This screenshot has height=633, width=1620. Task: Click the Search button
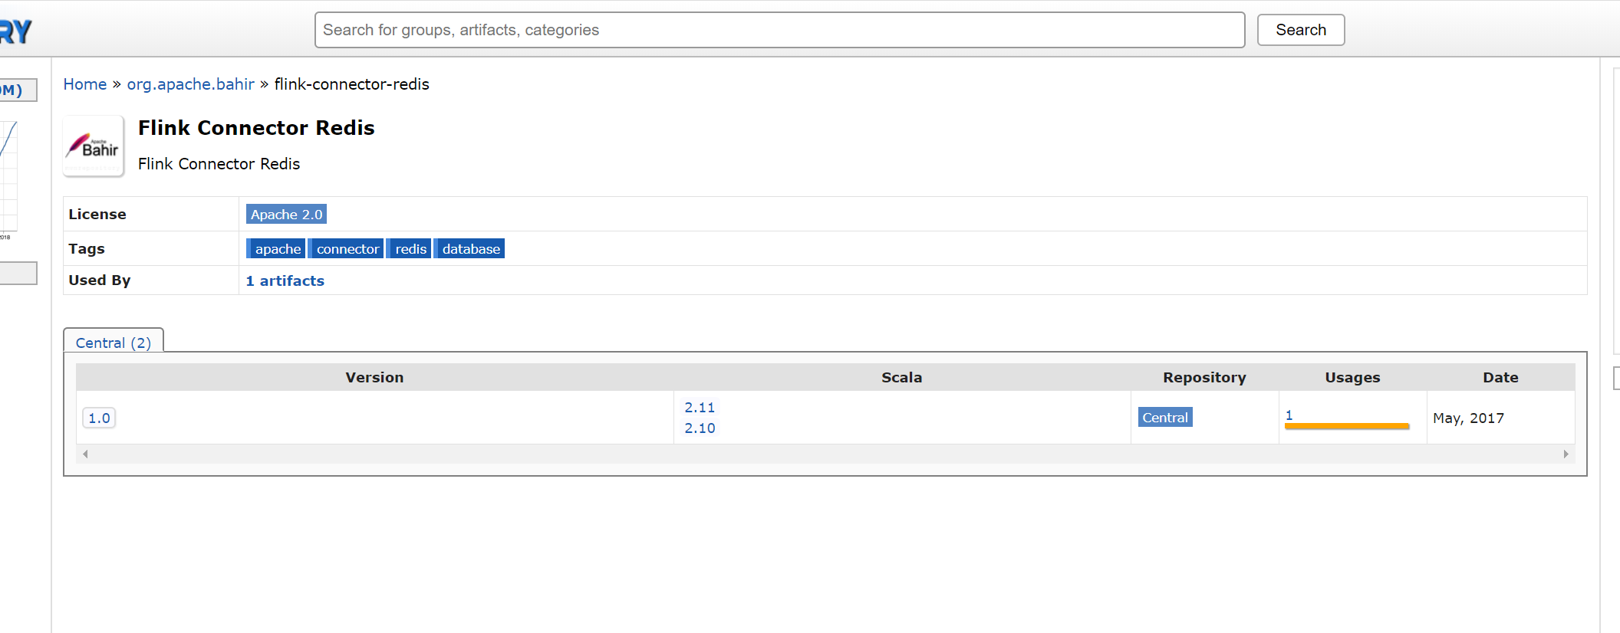click(1301, 30)
